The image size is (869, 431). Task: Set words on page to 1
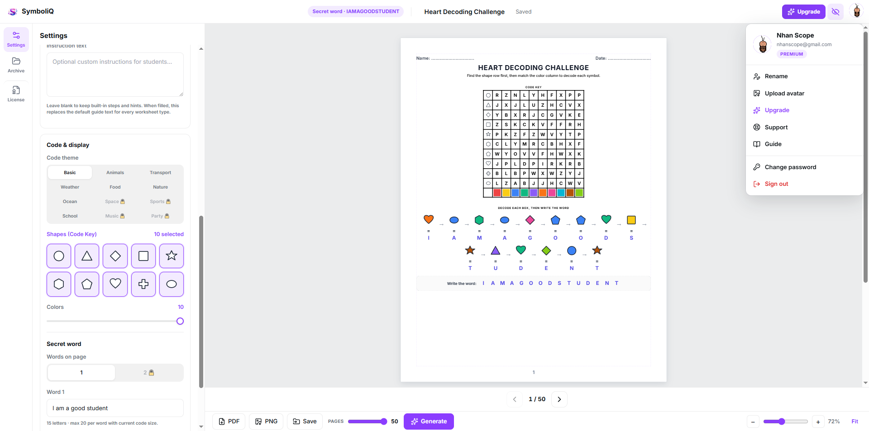[x=81, y=373]
